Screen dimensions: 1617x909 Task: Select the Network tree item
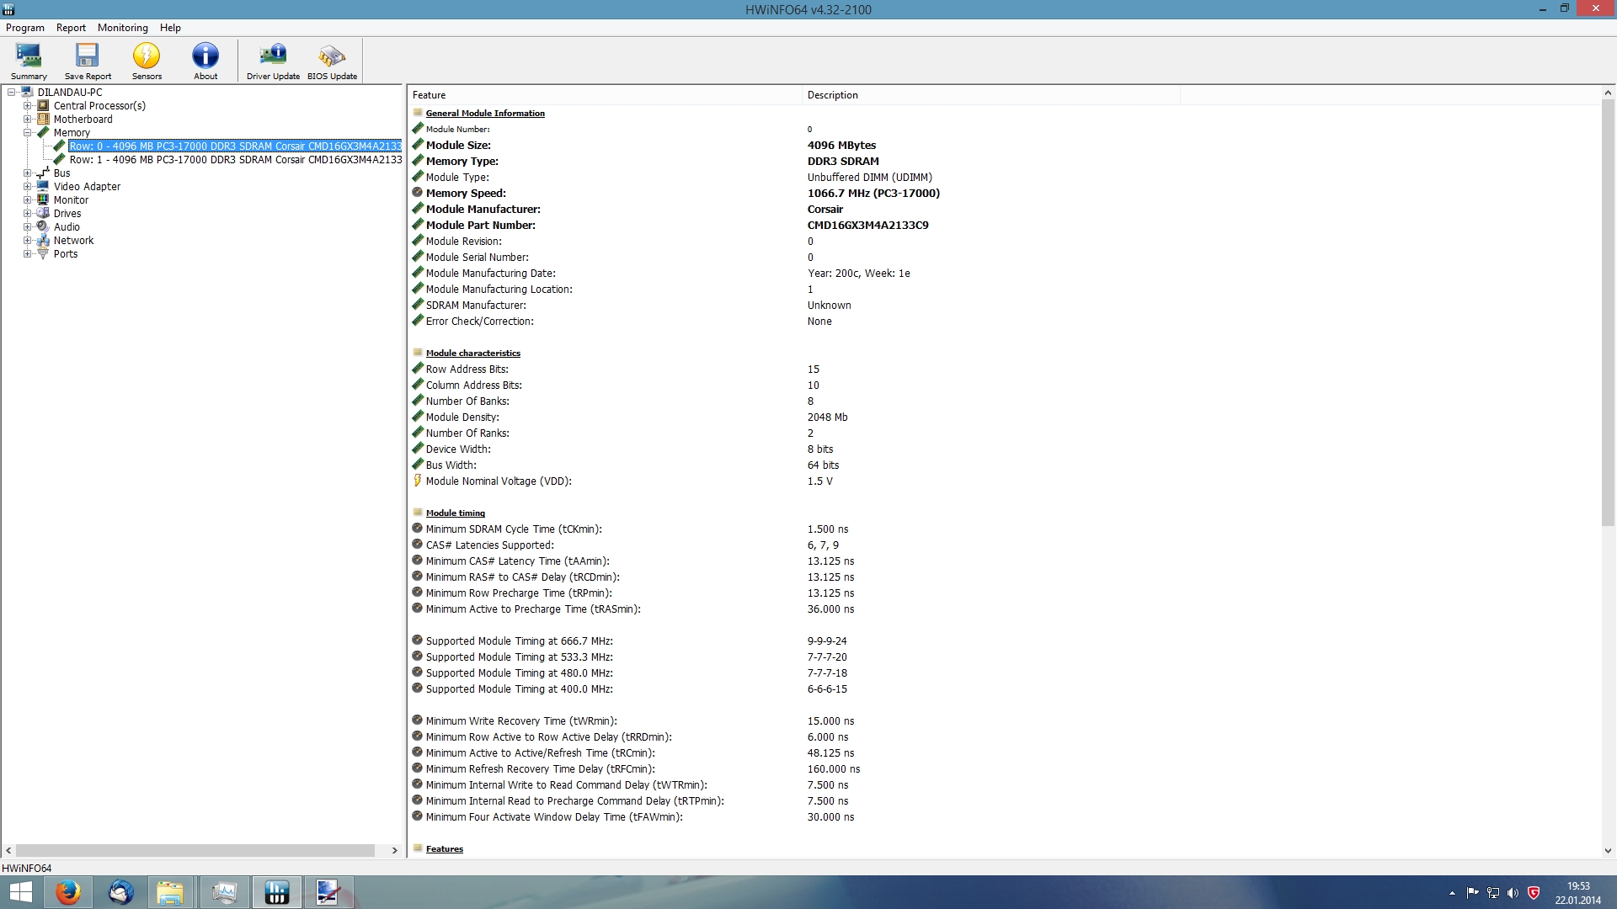[x=73, y=241]
